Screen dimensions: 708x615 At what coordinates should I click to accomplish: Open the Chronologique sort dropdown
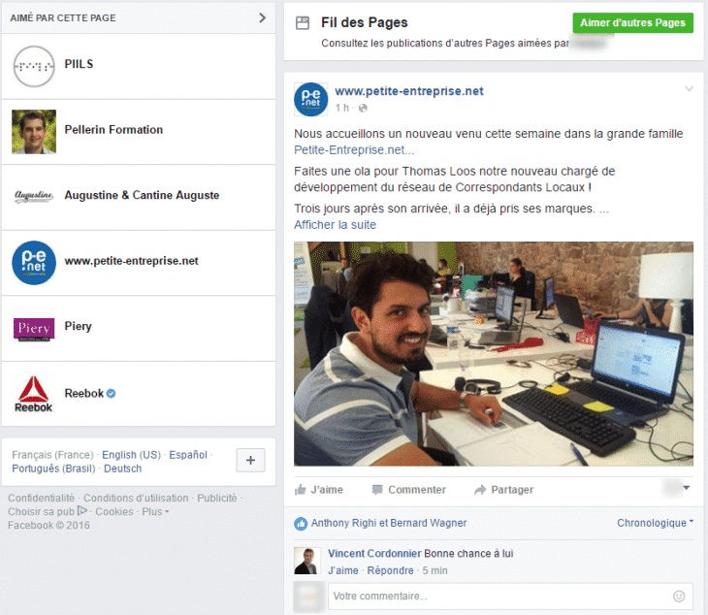coord(655,523)
